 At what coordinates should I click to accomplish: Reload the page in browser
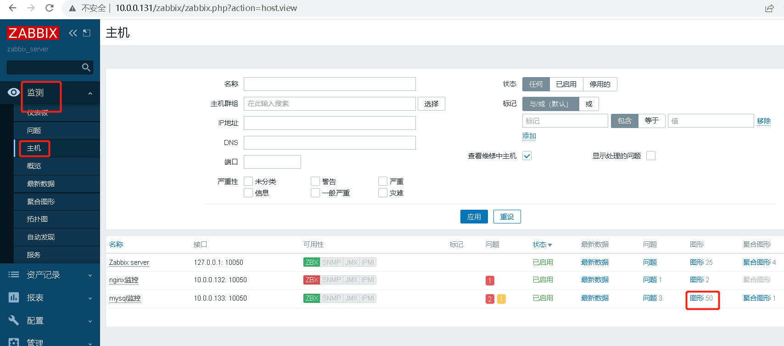(50, 8)
